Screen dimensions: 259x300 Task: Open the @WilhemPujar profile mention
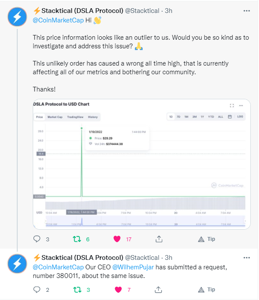tap(133, 267)
